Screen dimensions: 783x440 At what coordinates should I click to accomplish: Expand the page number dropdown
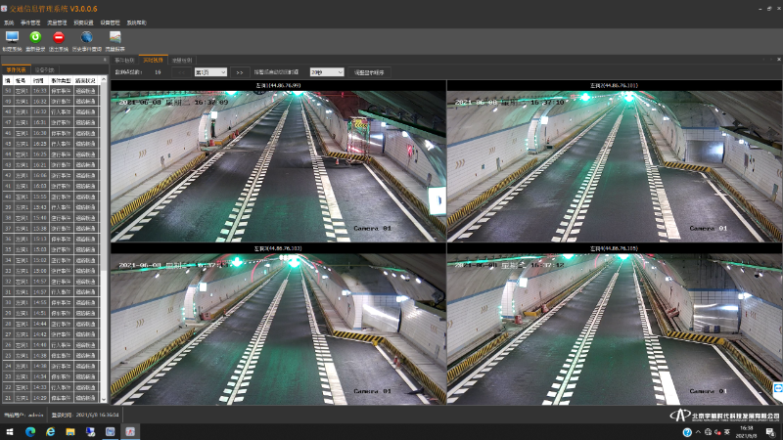210,72
